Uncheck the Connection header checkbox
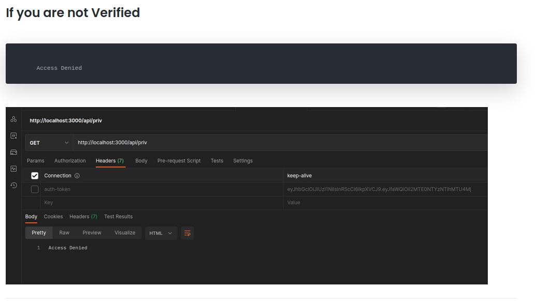 [x=34, y=175]
